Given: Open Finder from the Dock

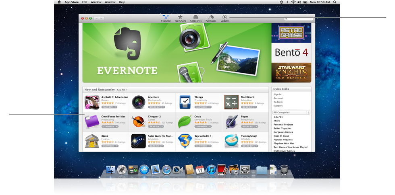Looking at the screenshot, I should 110,170.
